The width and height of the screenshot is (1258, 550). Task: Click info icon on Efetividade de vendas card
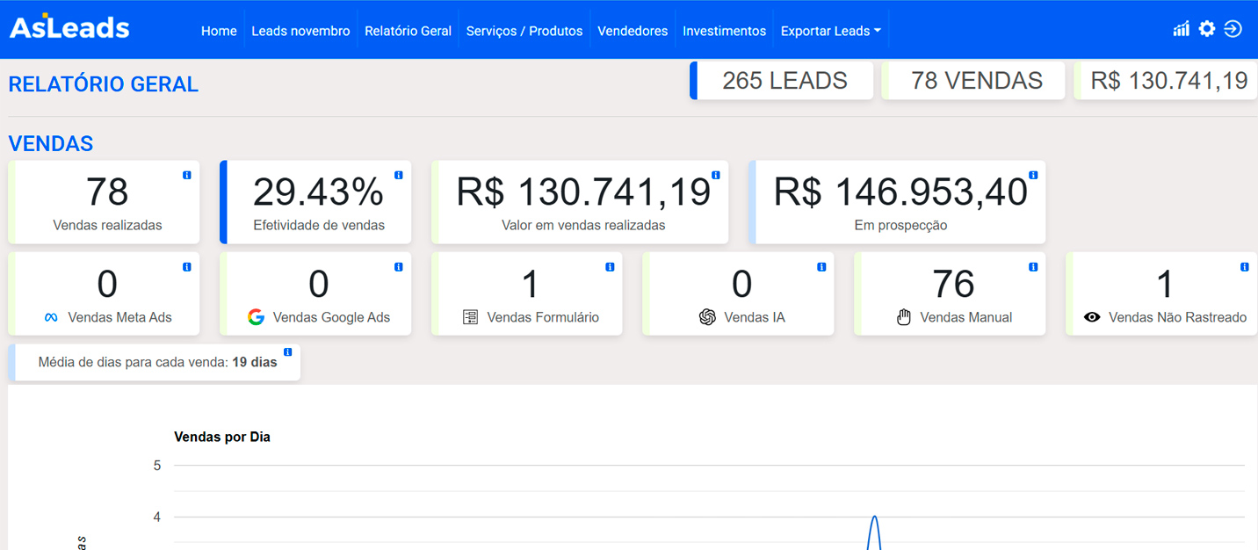pyautogui.click(x=398, y=176)
